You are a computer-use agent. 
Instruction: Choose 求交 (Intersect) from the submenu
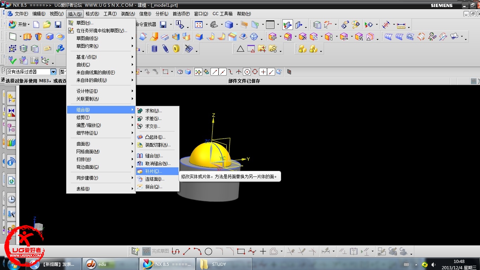click(157, 126)
